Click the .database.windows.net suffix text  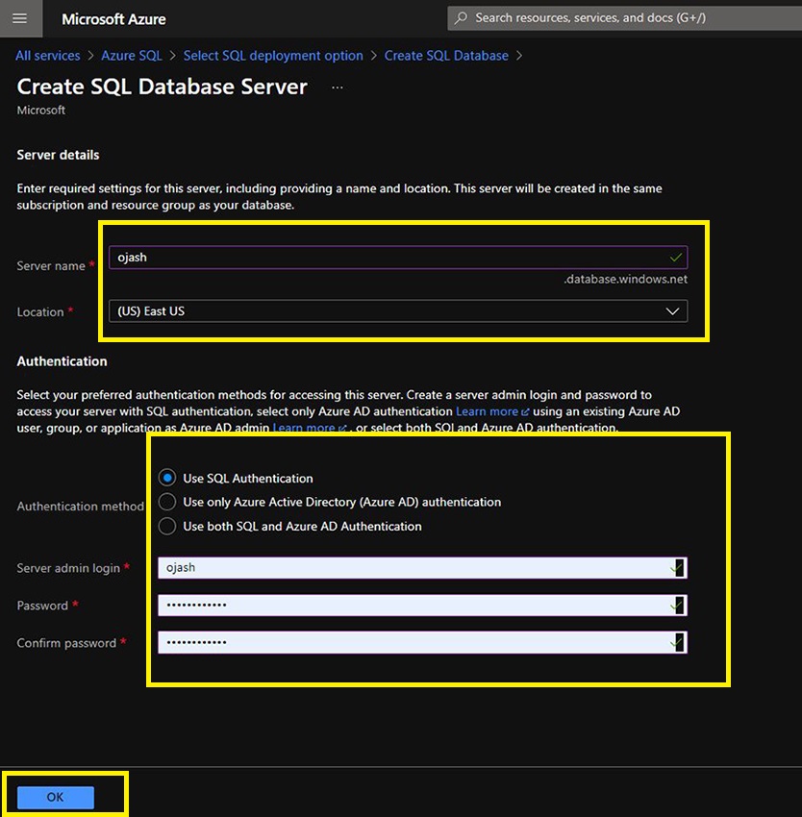point(625,280)
